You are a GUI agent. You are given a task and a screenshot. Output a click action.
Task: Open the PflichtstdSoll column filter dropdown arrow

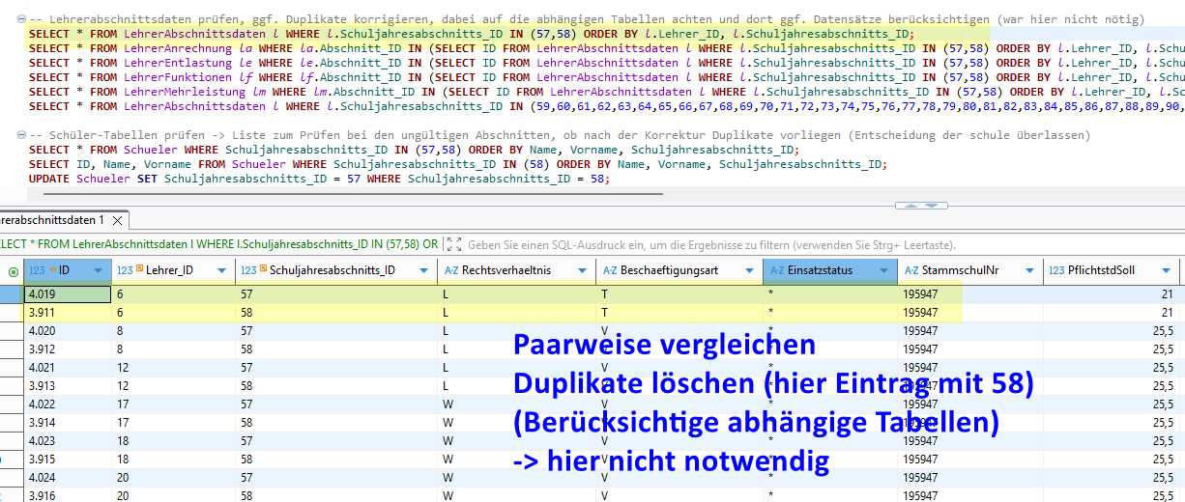pyautogui.click(x=1168, y=271)
